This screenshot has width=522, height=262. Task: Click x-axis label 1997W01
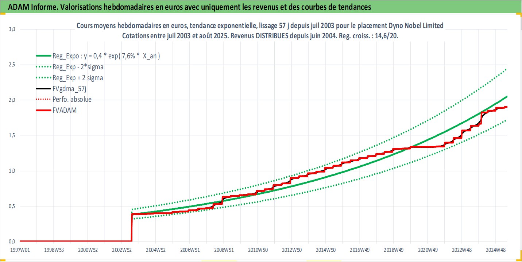tap(20, 250)
